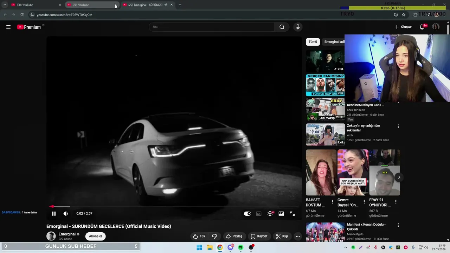Mute the video volume speaker
This screenshot has width=450, height=253.
click(66, 214)
